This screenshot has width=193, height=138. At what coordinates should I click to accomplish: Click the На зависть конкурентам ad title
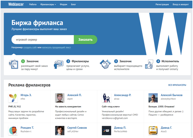pos(68,106)
